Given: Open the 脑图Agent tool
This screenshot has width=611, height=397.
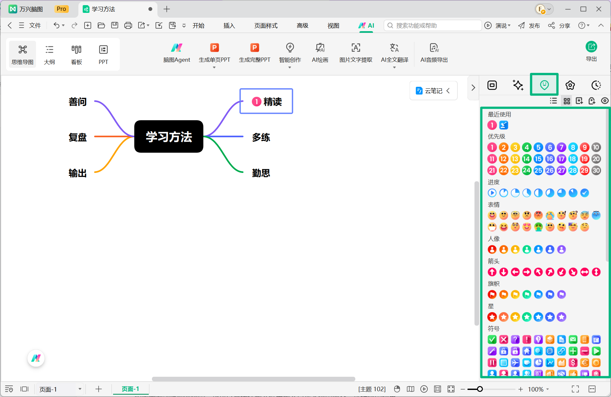Looking at the screenshot, I should (176, 53).
